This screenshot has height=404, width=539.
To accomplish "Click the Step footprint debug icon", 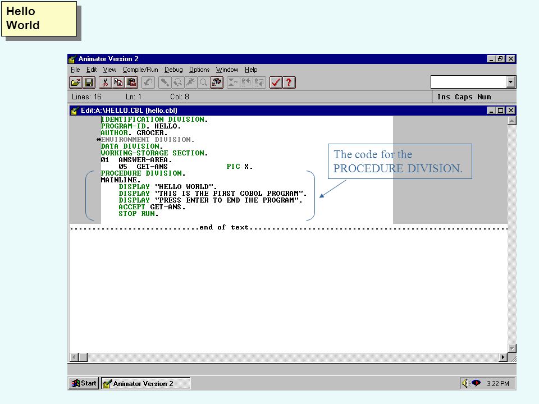I will pos(165,82).
